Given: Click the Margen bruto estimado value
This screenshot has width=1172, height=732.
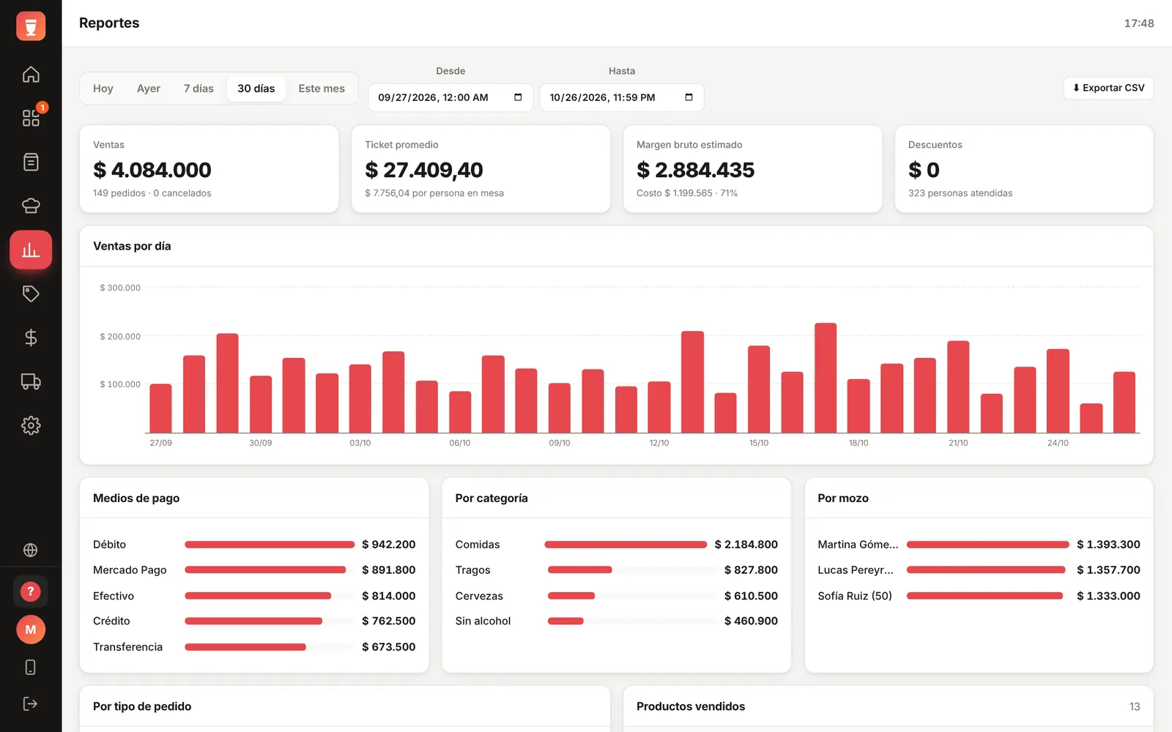Looking at the screenshot, I should 695,170.
